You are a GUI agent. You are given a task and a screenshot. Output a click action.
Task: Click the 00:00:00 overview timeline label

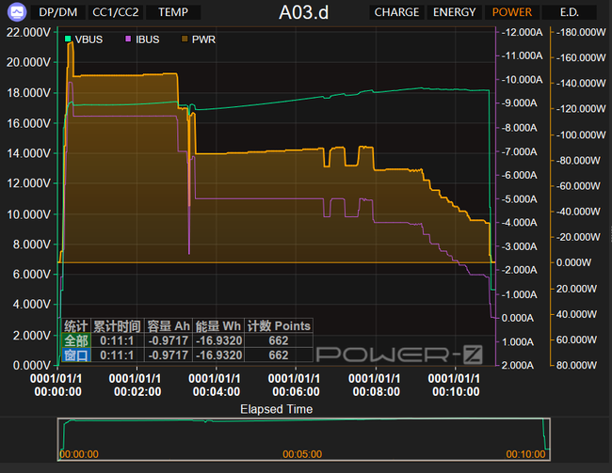79,454
